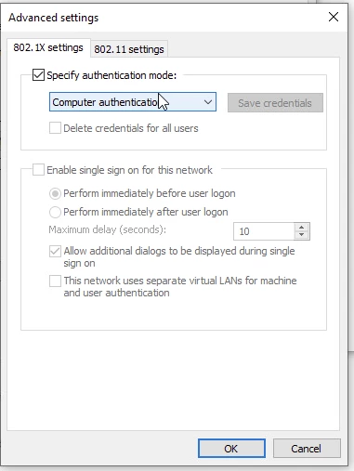Switch to the 802.1X settings tab
Viewport: 354px width, 471px height.
coord(48,48)
